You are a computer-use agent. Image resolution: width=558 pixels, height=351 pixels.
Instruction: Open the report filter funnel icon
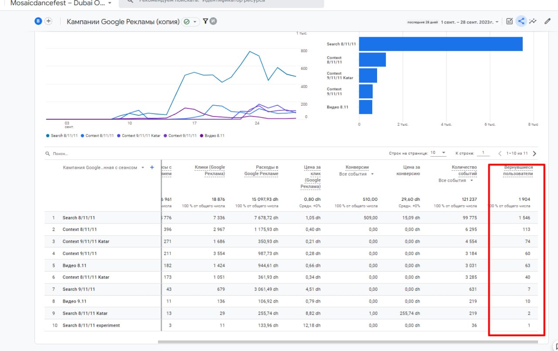pyautogui.click(x=205, y=21)
